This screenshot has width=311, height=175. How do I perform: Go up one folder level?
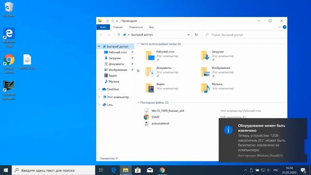pyautogui.click(x=119, y=35)
